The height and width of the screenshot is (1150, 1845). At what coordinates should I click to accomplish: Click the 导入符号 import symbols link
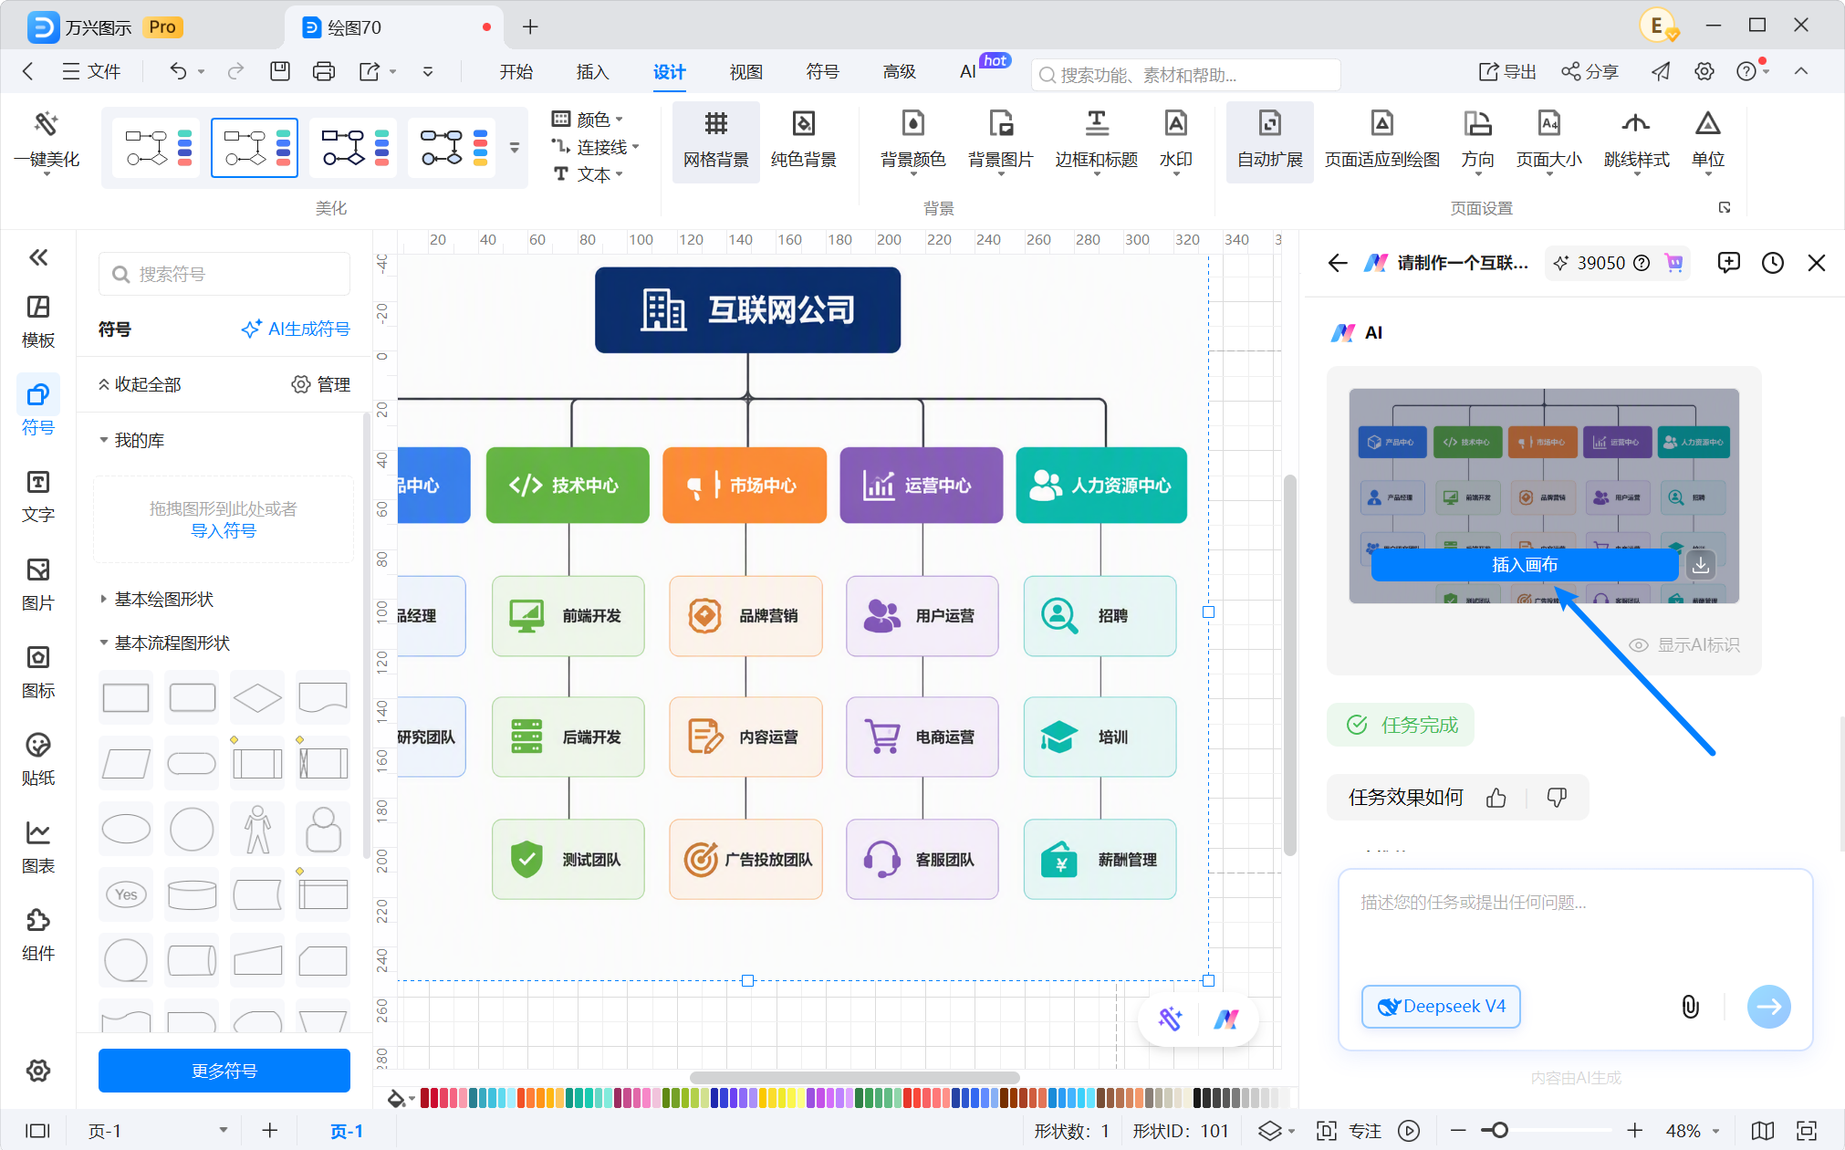[224, 531]
